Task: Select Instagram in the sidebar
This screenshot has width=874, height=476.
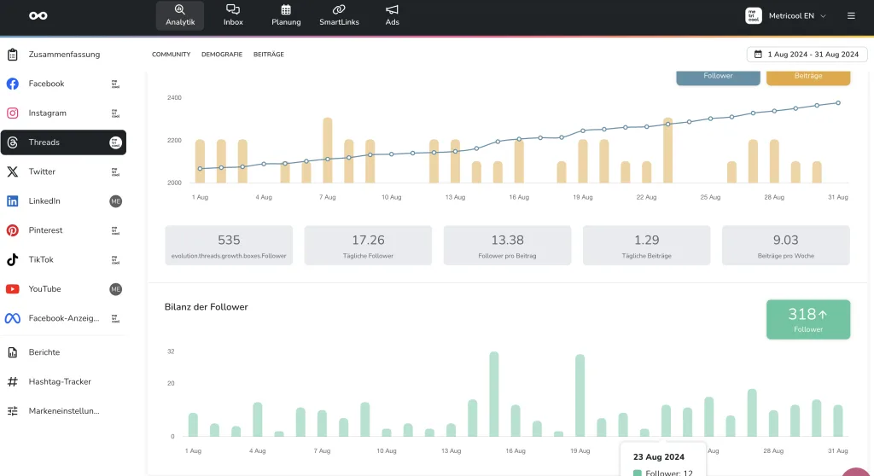Action: click(x=48, y=113)
